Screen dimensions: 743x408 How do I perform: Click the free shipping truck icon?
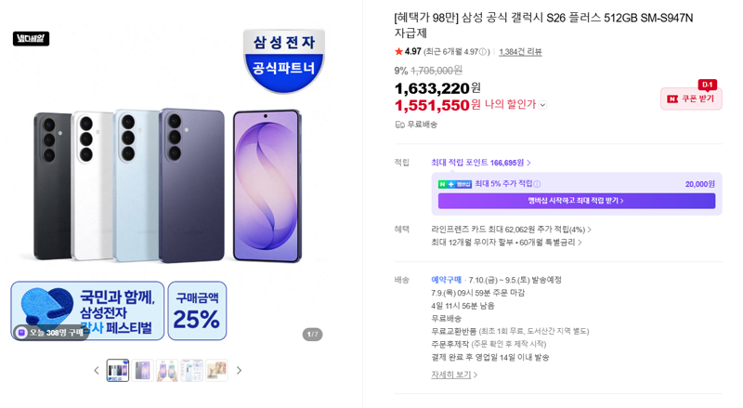click(x=399, y=125)
